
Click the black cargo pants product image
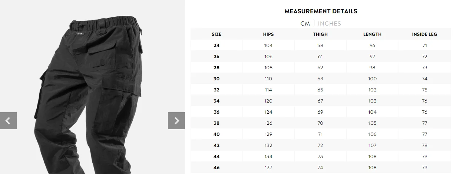point(93,93)
